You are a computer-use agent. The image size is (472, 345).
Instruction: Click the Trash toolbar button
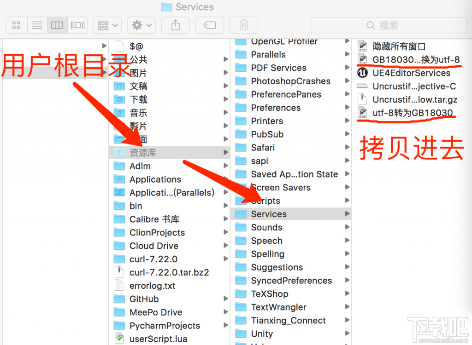tap(243, 25)
